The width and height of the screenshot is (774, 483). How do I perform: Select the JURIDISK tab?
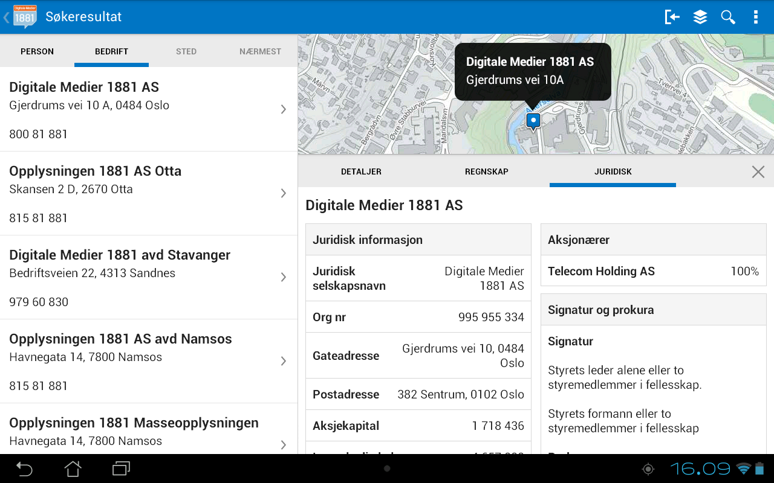[613, 172]
